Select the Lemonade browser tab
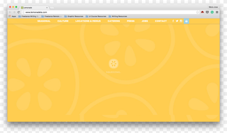 click(34, 8)
